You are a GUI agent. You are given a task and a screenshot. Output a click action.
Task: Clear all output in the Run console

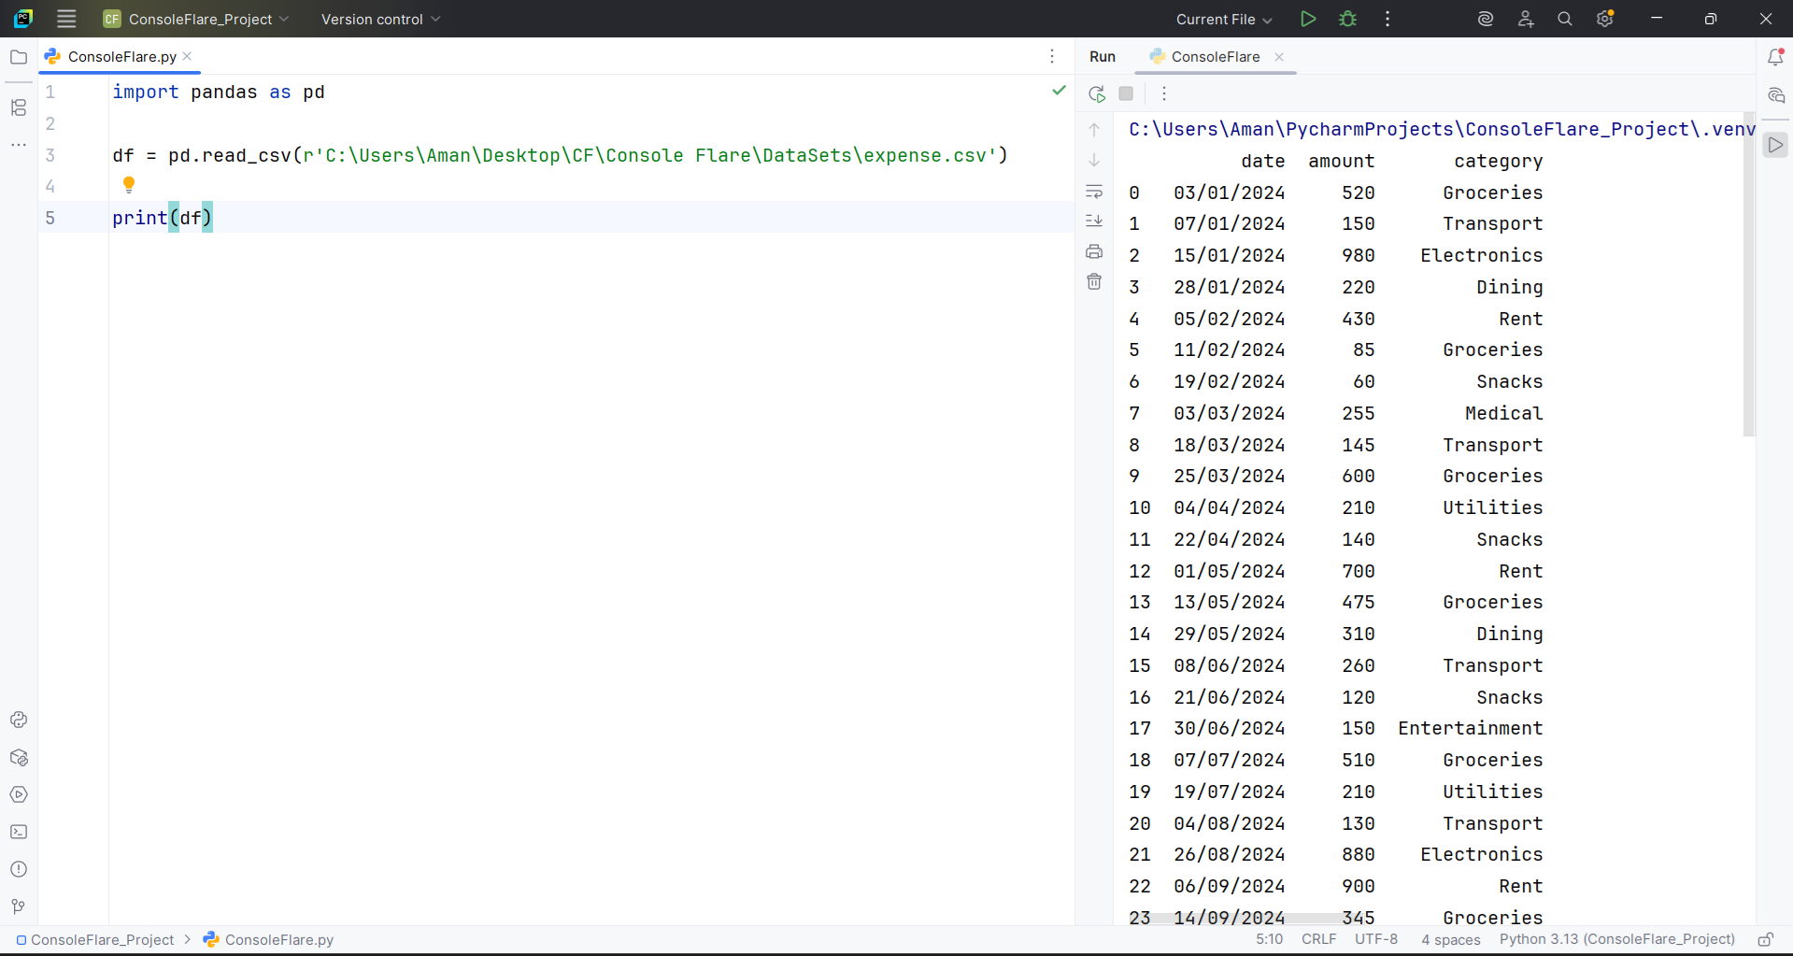(x=1094, y=281)
